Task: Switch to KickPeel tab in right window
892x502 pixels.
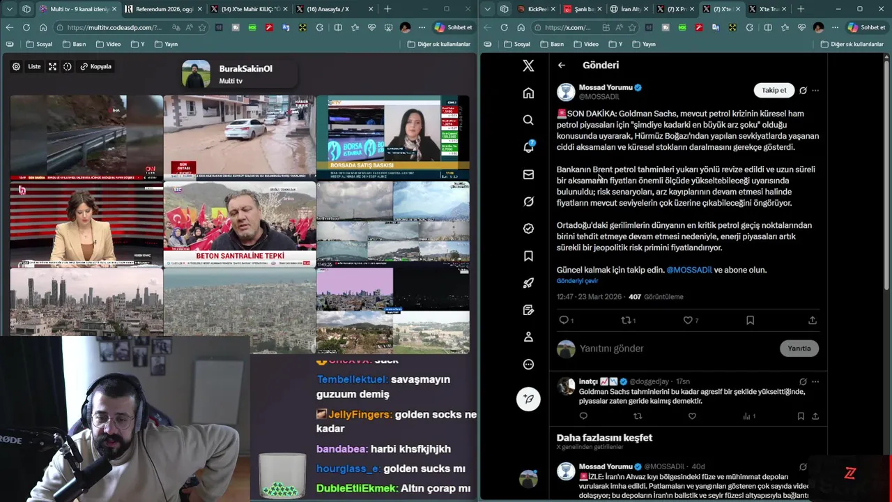Action: pyautogui.click(x=536, y=9)
